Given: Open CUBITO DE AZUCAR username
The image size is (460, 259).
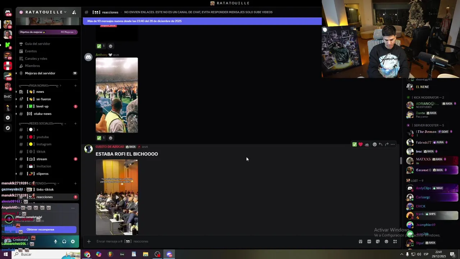Looking at the screenshot, I should pos(110,147).
